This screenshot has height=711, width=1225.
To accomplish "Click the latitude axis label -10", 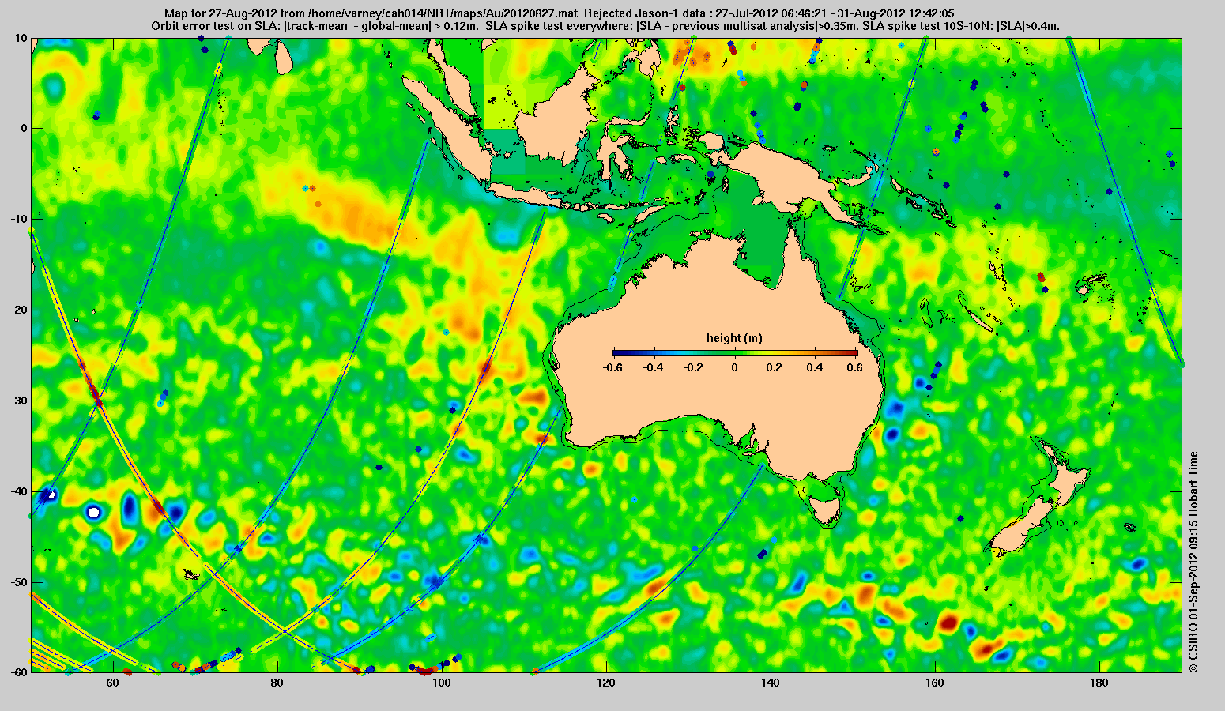I will 19,219.
